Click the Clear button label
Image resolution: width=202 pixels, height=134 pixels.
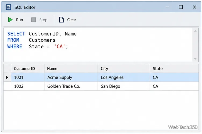click(x=72, y=20)
